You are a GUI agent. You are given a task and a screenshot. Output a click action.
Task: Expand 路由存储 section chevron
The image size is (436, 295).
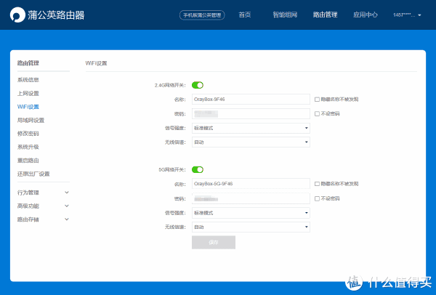pos(67,219)
